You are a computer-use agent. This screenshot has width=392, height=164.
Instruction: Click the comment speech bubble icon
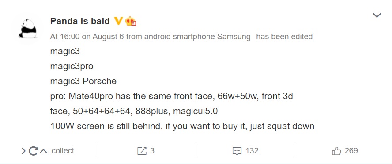click(237, 151)
